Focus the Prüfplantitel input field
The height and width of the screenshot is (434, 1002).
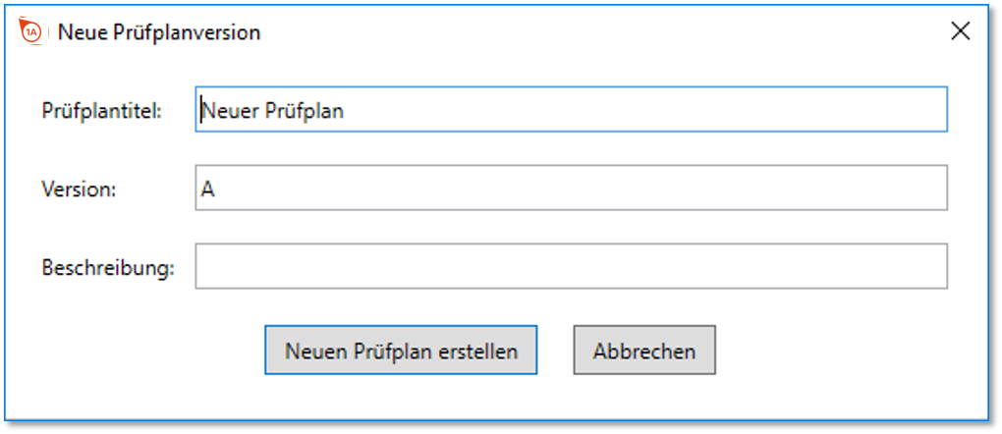pyautogui.click(x=571, y=110)
